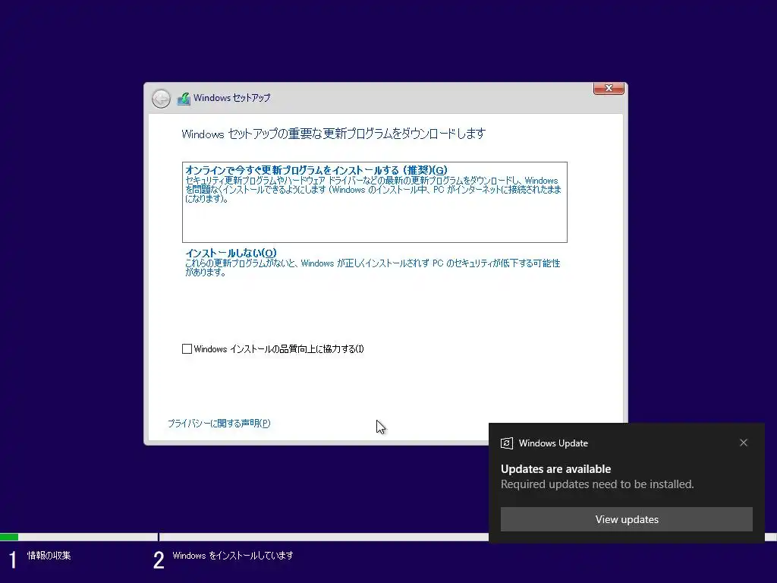Screen dimensions: 777x583
Task: Click step 2 Windows をインストールしています label
Action: point(232,556)
